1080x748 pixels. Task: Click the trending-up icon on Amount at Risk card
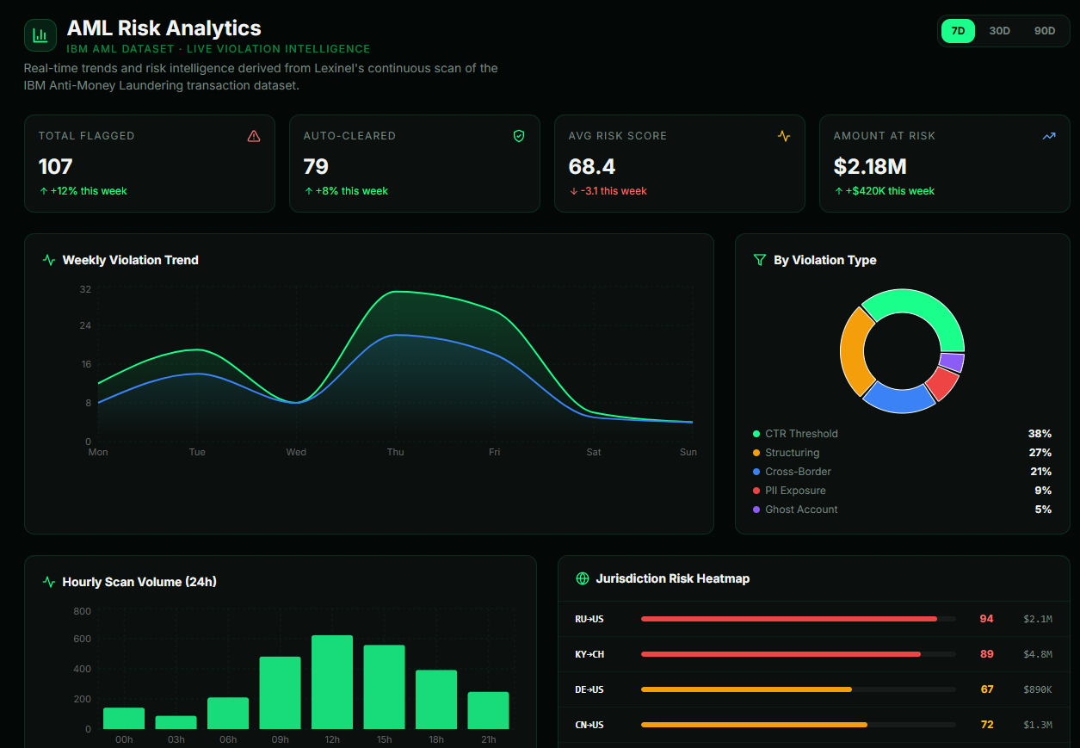point(1048,135)
